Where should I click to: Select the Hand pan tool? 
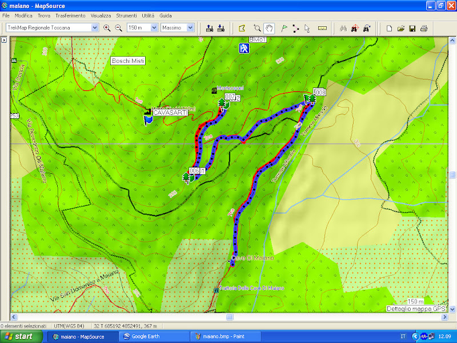[x=269, y=28]
